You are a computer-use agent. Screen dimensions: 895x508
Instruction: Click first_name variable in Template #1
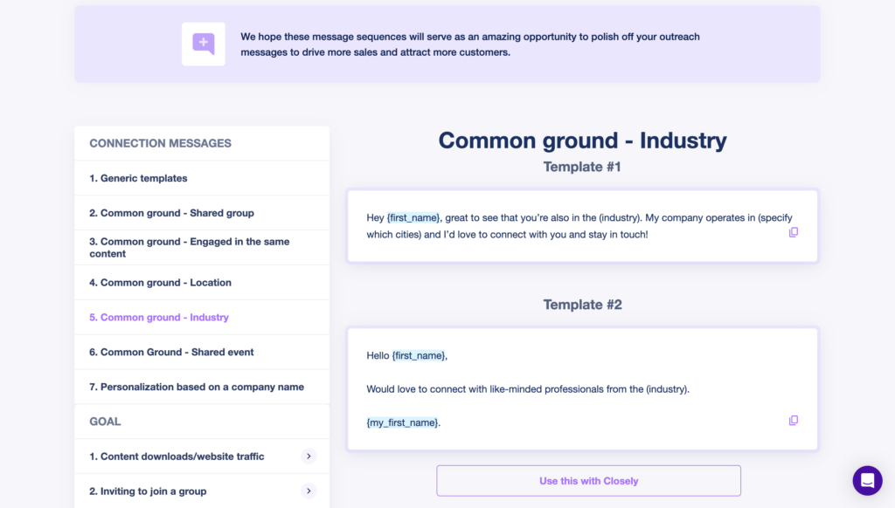(413, 217)
